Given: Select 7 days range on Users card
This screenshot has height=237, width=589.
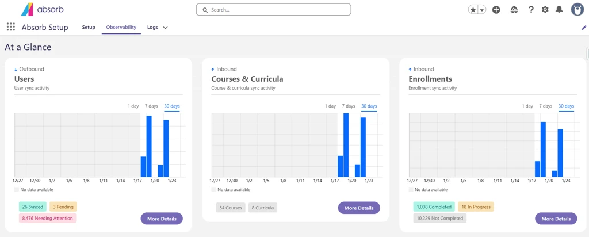Looking at the screenshot, I should (x=151, y=106).
